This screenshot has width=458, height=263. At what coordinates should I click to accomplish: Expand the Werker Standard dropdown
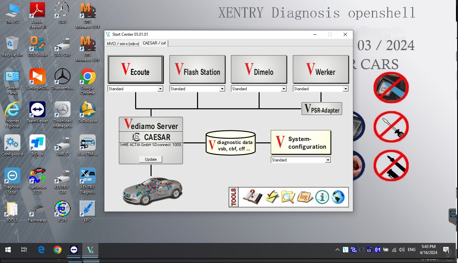[345, 89]
